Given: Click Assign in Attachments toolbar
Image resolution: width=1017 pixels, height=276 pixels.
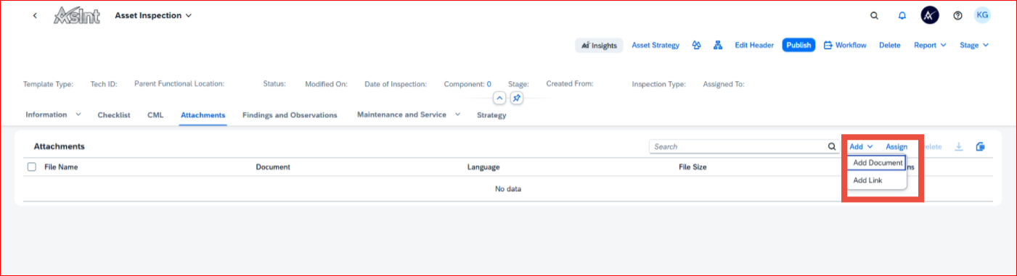Looking at the screenshot, I should pyautogui.click(x=896, y=146).
